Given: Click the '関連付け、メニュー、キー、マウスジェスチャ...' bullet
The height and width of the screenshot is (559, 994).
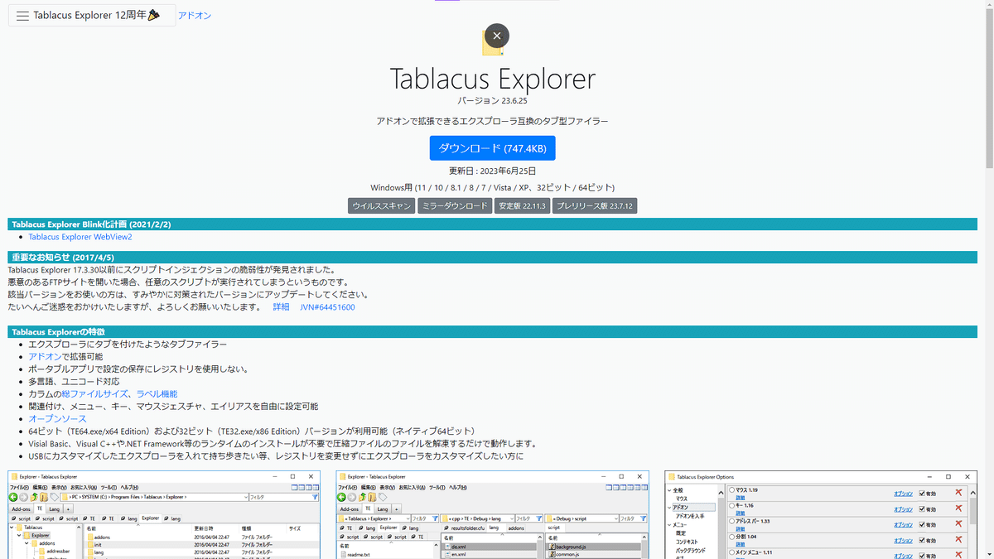Looking at the screenshot, I should (x=173, y=407).
